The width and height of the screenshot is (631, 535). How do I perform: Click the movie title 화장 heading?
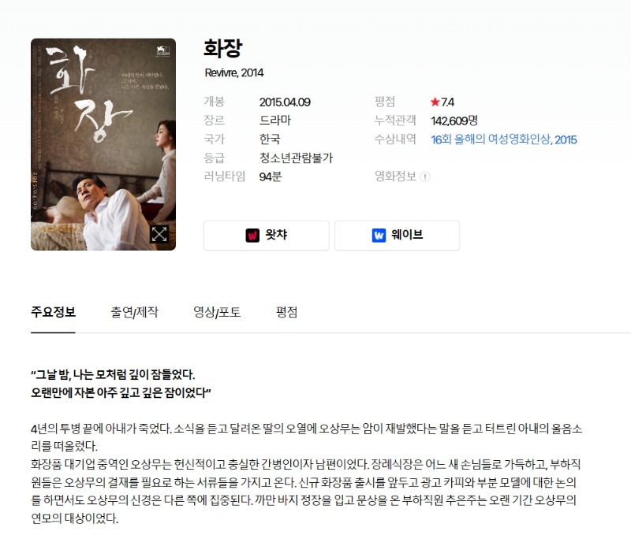pos(223,48)
